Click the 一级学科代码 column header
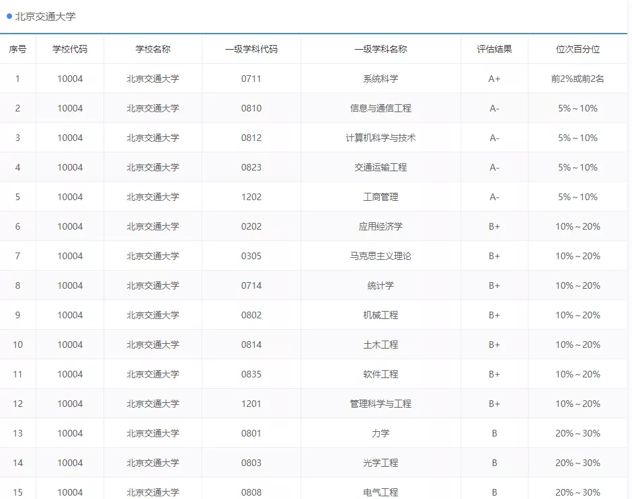This screenshot has width=632, height=499. click(x=251, y=48)
